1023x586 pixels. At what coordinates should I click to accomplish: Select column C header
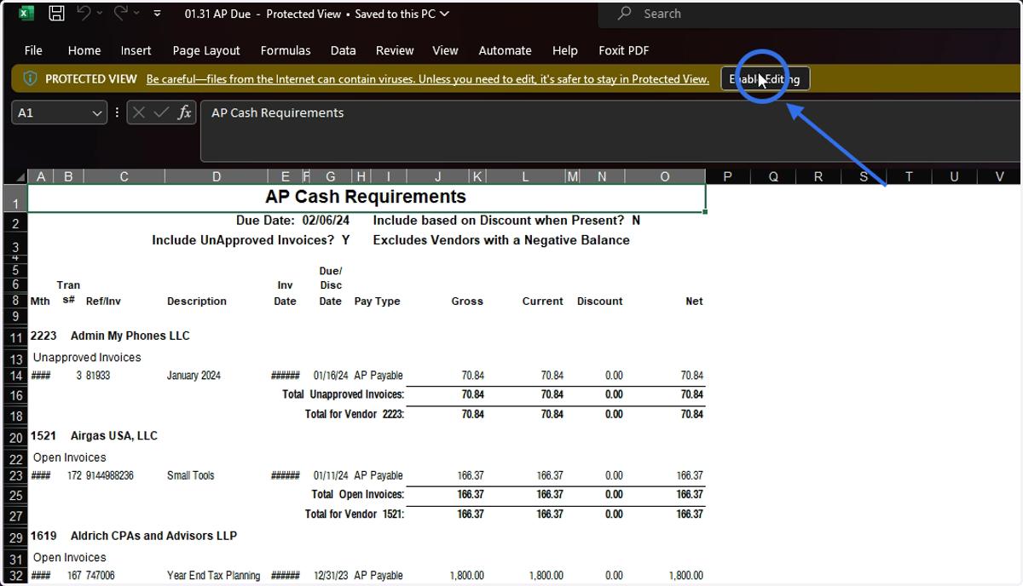coord(124,177)
